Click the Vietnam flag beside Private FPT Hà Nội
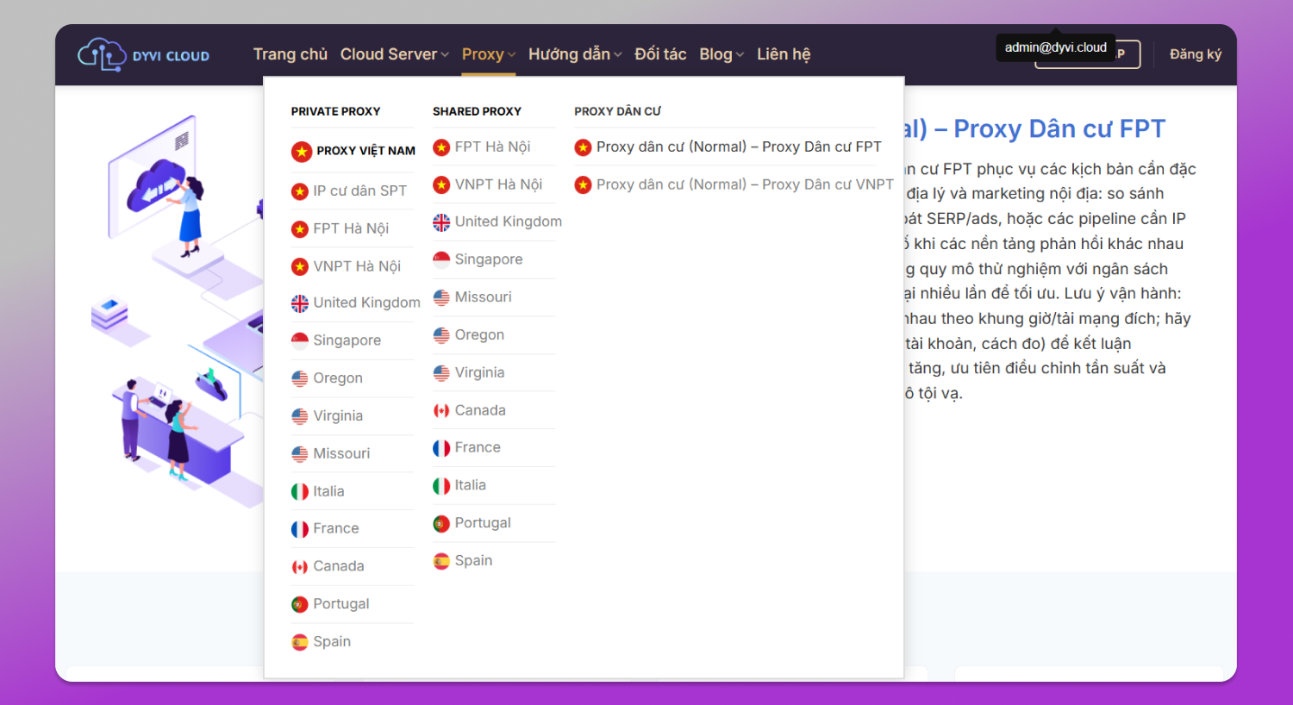The image size is (1293, 705). click(x=300, y=229)
